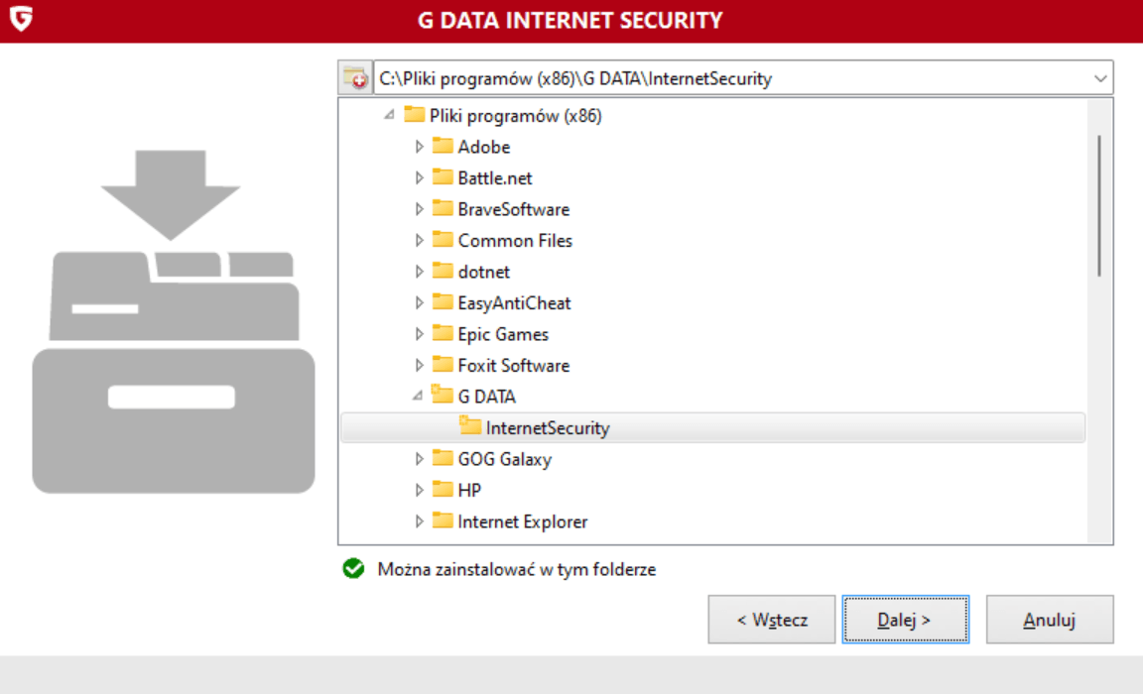Select the Foxit Software folder
The height and width of the screenshot is (694, 1143).
click(x=513, y=366)
